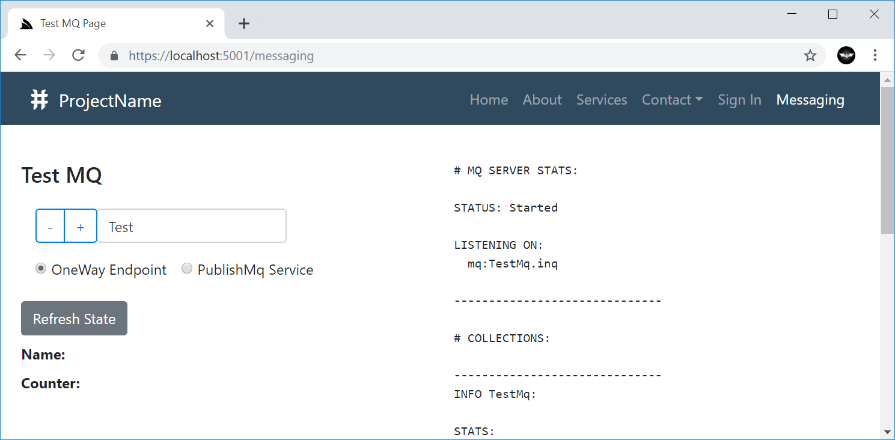Open the Home nav item
The image size is (895, 440).
pyautogui.click(x=489, y=100)
